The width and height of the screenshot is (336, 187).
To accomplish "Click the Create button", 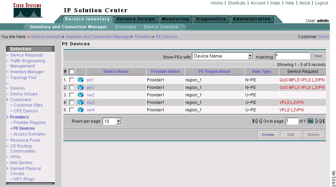I will point(268,135).
